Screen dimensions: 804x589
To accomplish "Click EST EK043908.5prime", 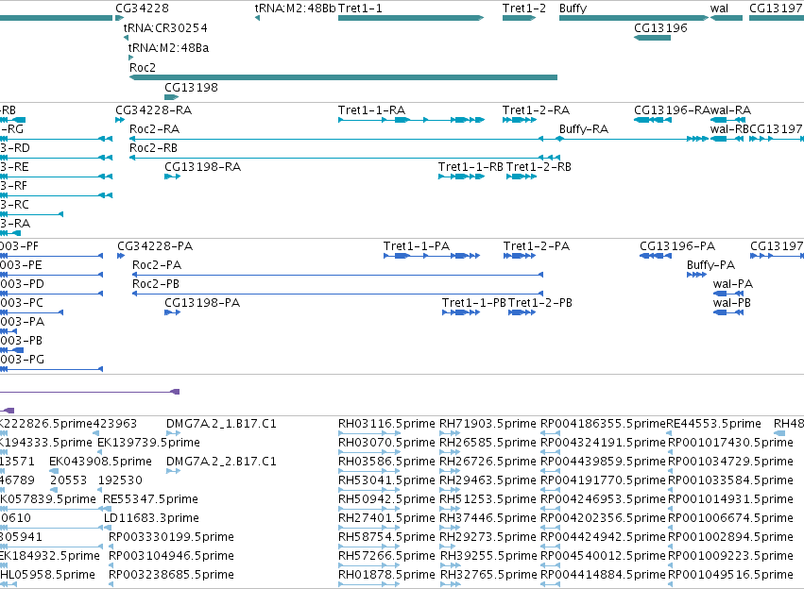I will 100,462.
